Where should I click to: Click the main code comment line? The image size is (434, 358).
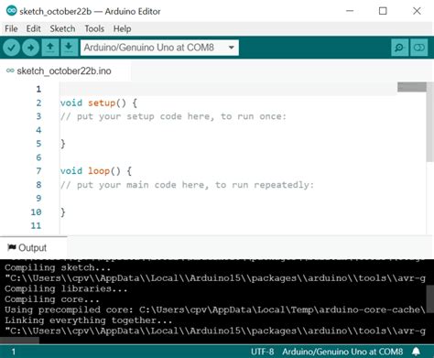187,185
